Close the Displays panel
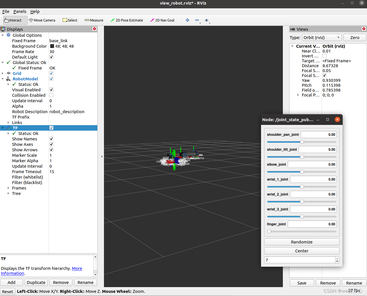This screenshot has width=367, height=296. [94, 29]
